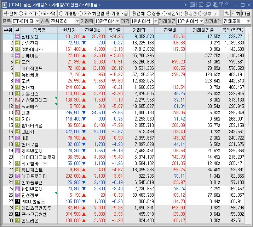
Task: Click the arrows settings icon left of 조회
Action: coord(227,13)
